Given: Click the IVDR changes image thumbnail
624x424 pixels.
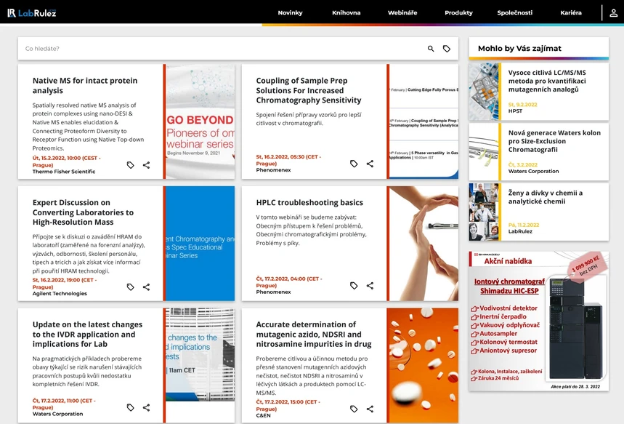Looking at the screenshot, I should pos(200,355).
